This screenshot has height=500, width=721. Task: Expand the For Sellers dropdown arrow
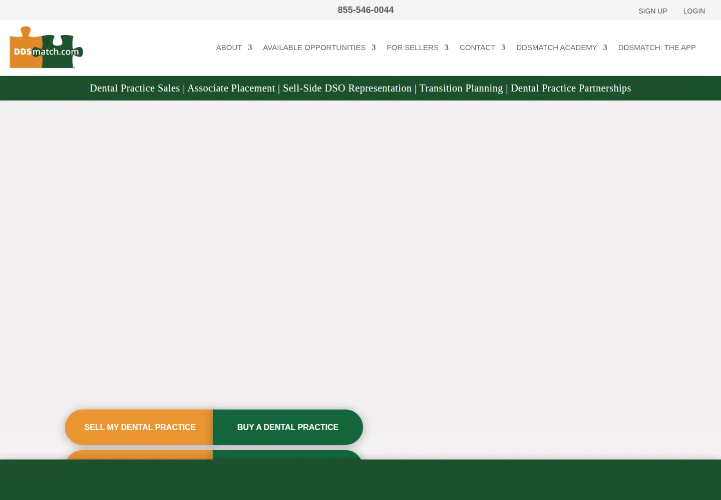(x=447, y=47)
